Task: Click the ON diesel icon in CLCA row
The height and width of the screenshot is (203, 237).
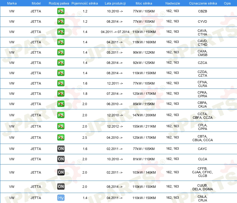Action: point(61,159)
